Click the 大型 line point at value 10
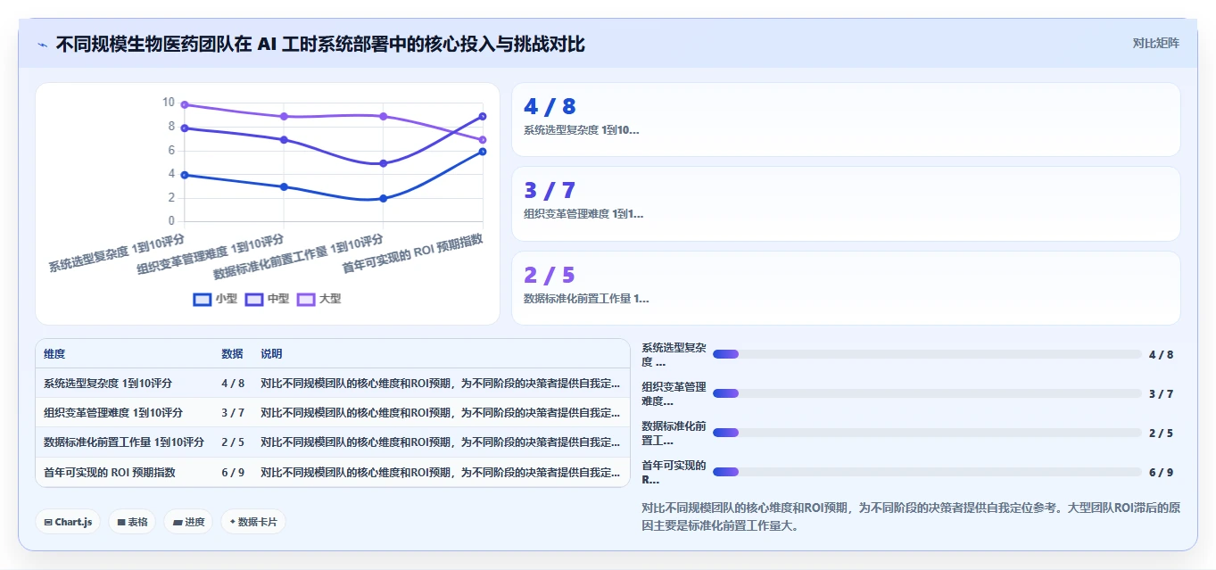This screenshot has width=1216, height=570. (185, 104)
